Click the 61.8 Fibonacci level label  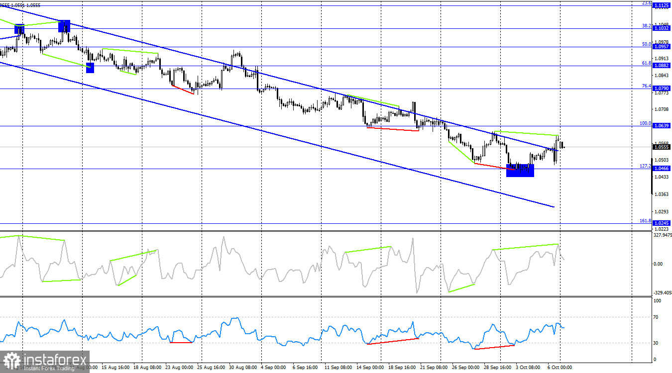pos(647,63)
